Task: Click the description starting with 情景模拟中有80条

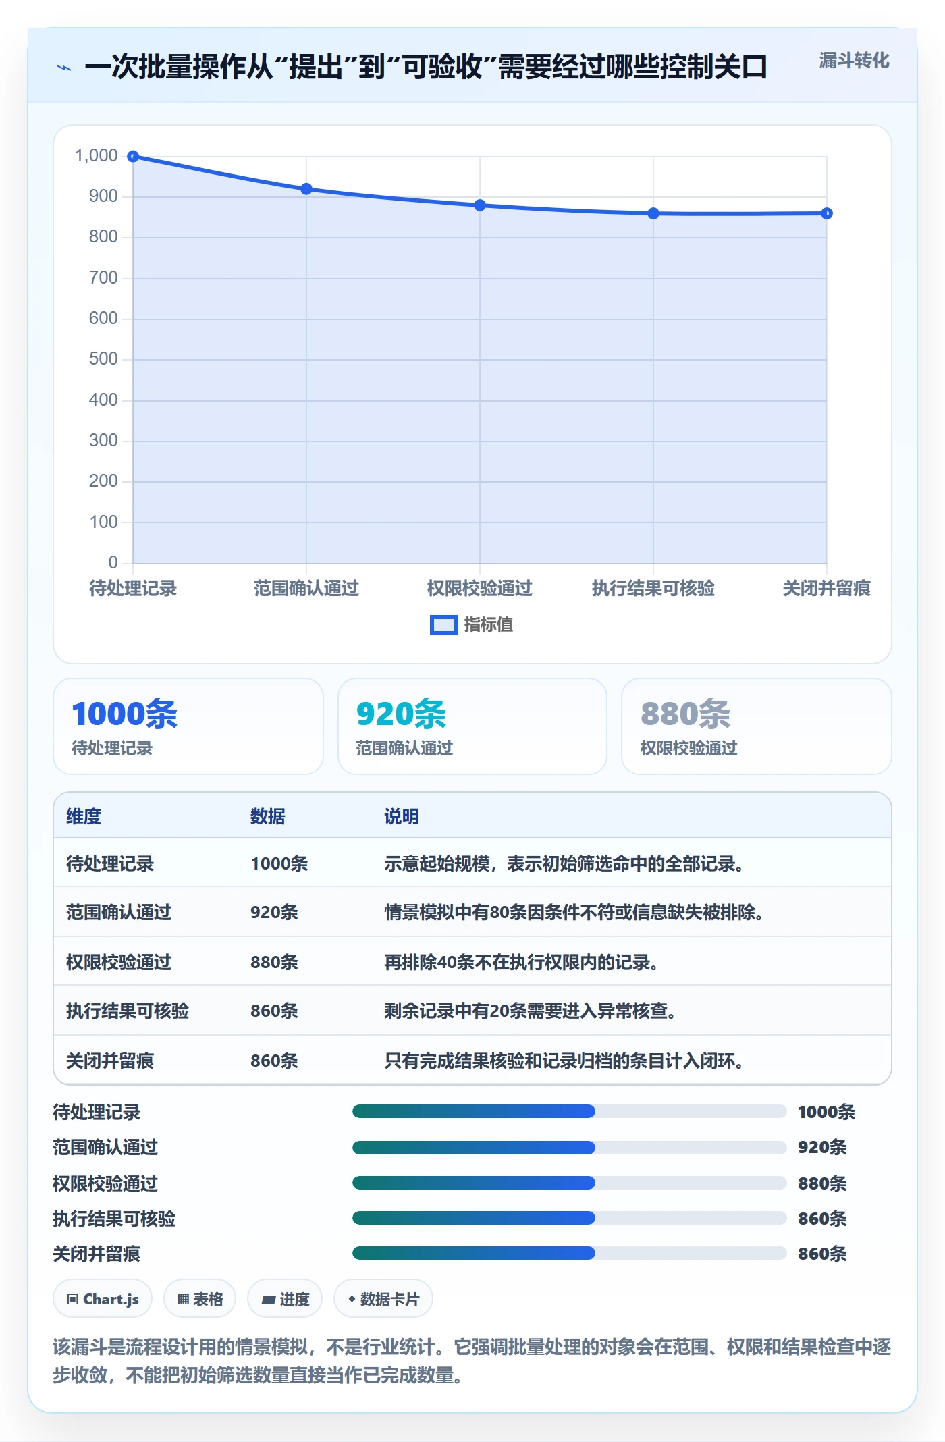Action: click(574, 912)
